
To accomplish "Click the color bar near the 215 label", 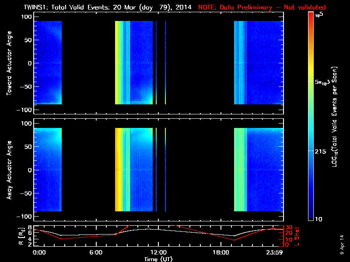I will click(x=311, y=150).
